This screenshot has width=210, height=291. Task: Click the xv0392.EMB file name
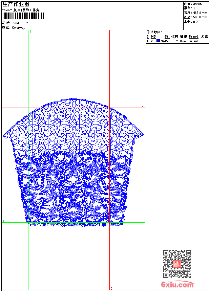tap(21, 23)
